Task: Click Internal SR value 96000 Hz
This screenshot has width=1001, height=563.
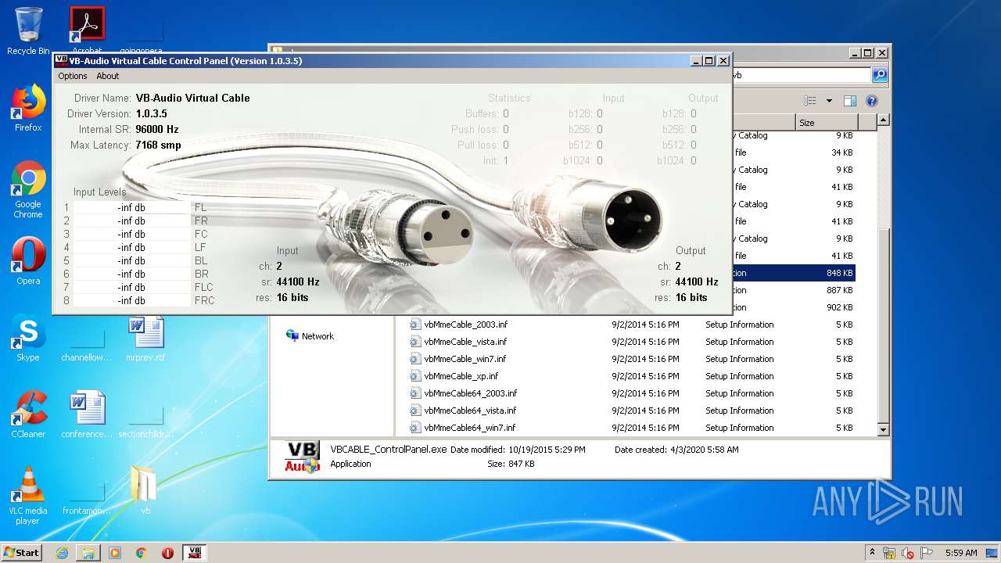Action: [x=157, y=129]
